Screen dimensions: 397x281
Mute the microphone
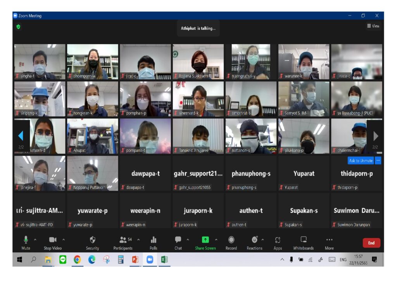pos(26,240)
